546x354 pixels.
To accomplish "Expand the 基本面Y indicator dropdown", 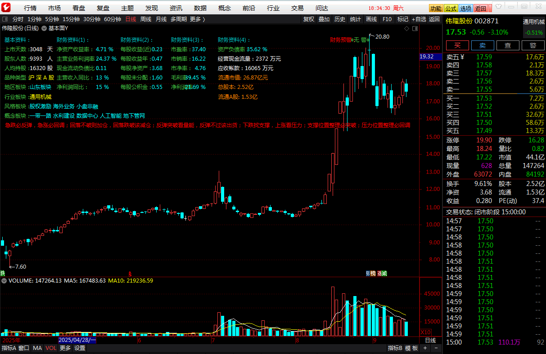I will point(44,28).
